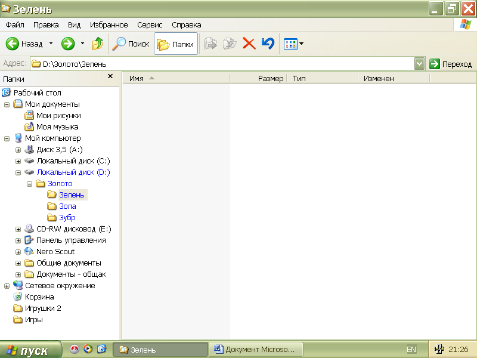The image size is (477, 358).
Task: Click the Рабочий стол desktop icon
Action: [7, 92]
